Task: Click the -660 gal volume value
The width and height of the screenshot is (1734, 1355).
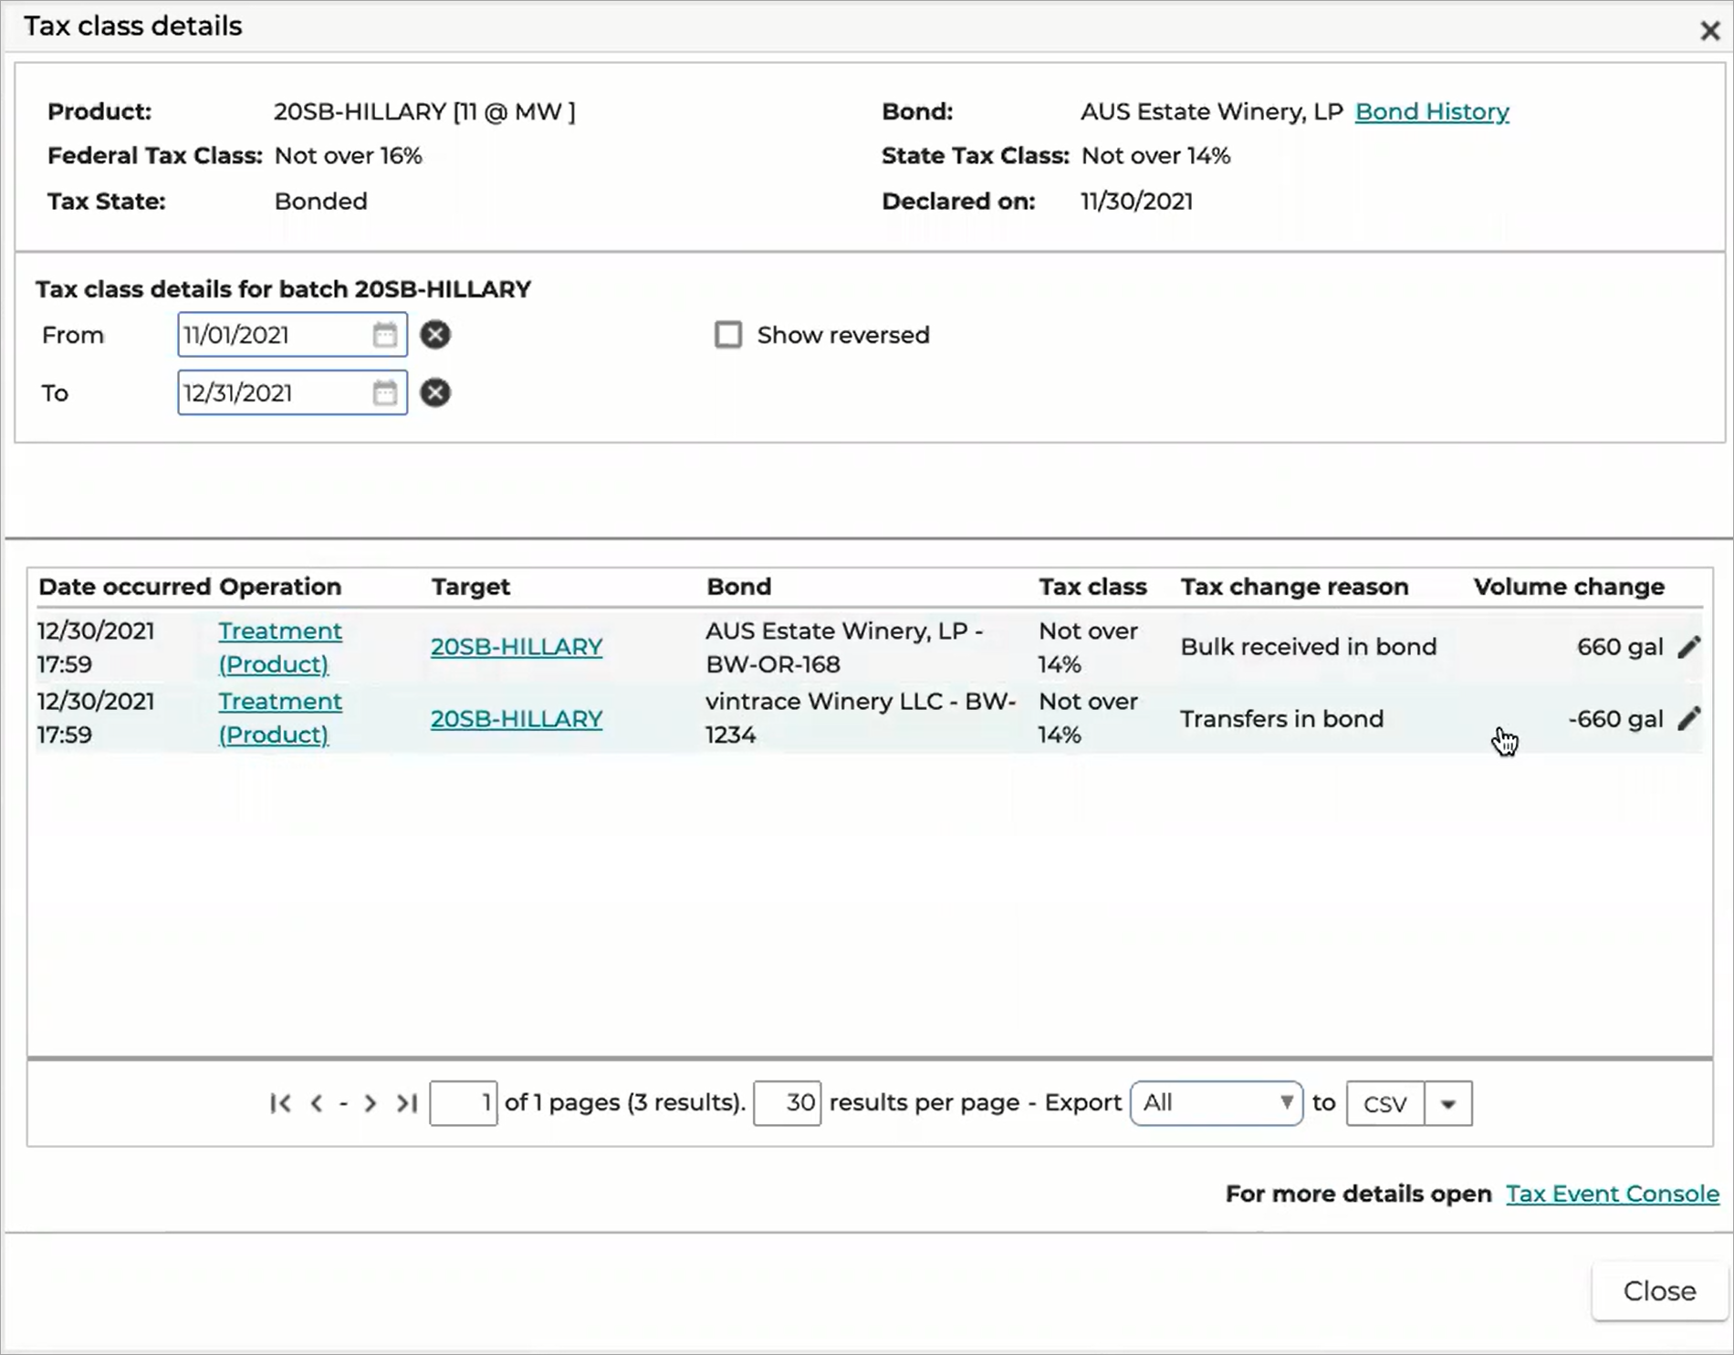Action: click(x=1615, y=719)
